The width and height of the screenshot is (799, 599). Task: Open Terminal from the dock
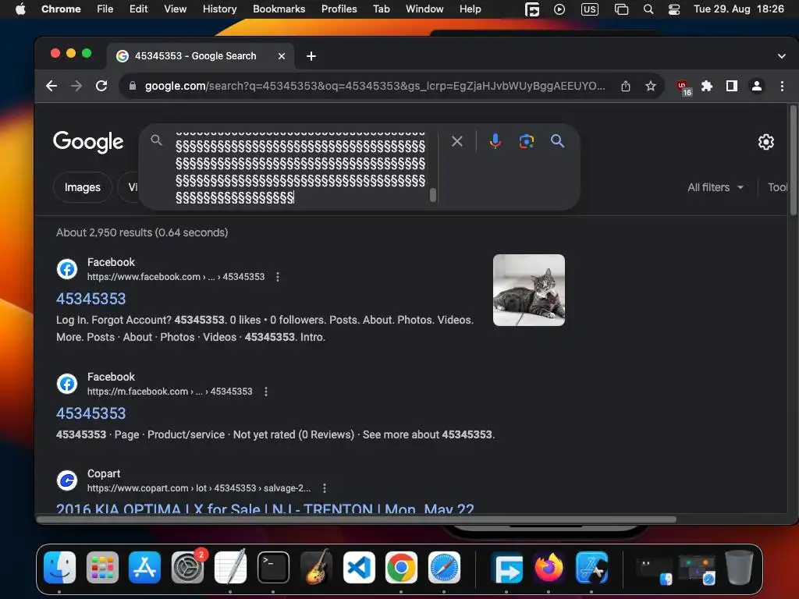(x=273, y=567)
